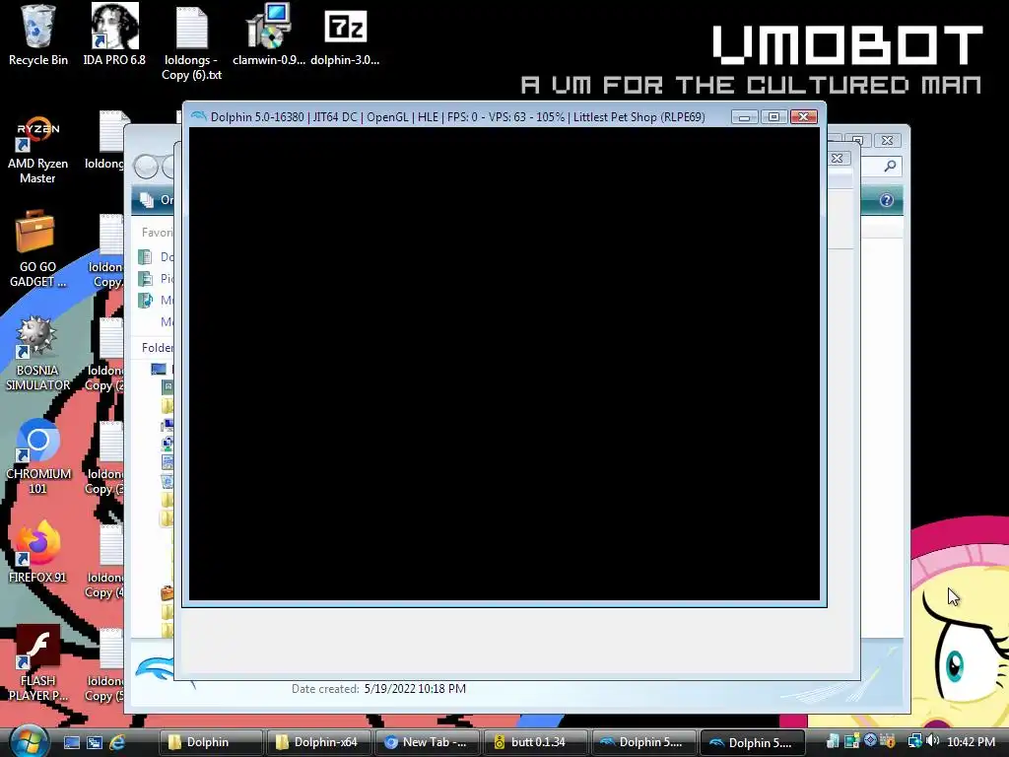Click the Explorer back navigation button

point(146,167)
